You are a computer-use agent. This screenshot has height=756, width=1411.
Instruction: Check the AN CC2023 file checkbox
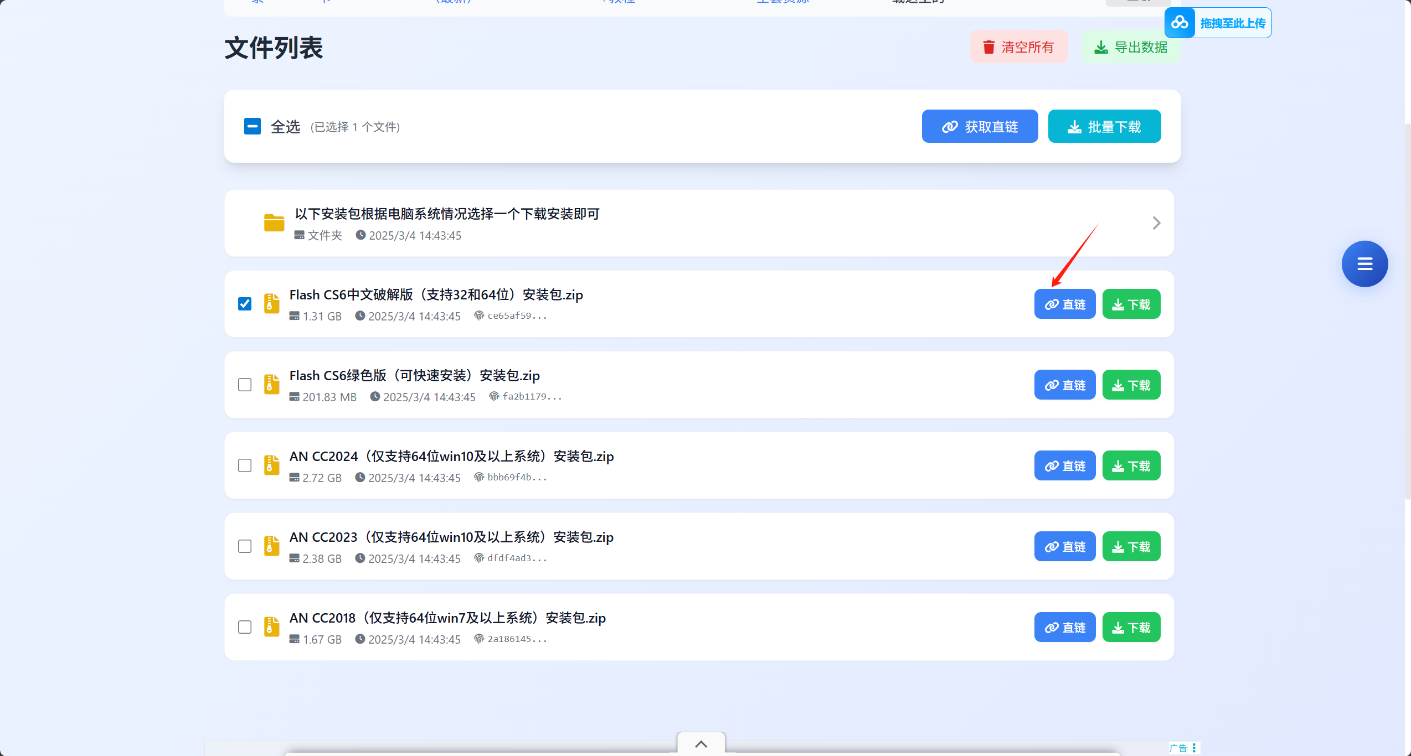(x=245, y=546)
